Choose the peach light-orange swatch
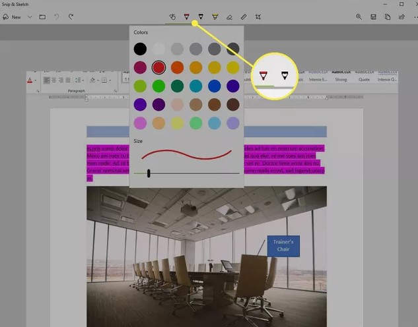Viewport: 418px width, 327px height. pos(158,123)
